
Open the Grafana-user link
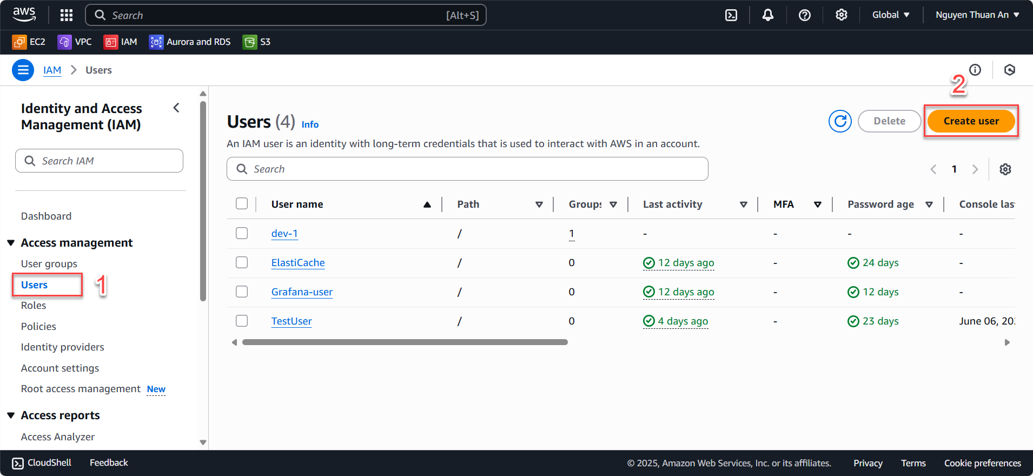[302, 292]
